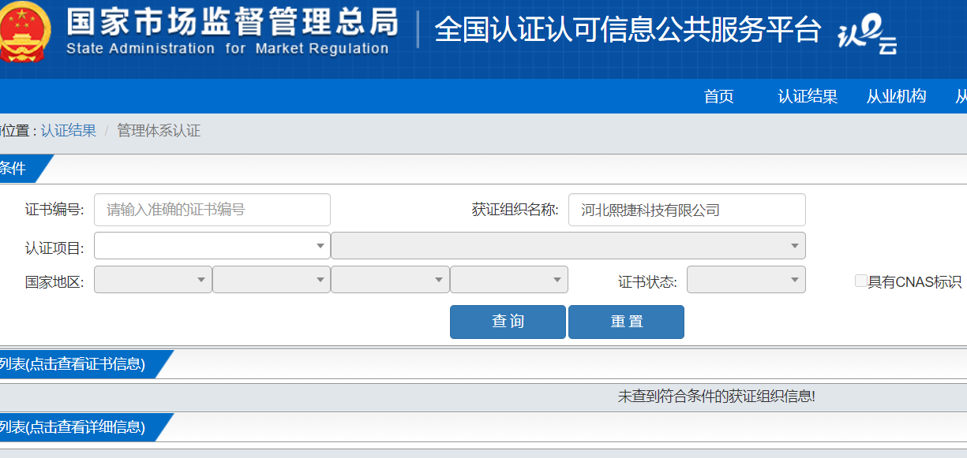Open the second 国家地区 dropdown
967x458 pixels.
pos(272,279)
